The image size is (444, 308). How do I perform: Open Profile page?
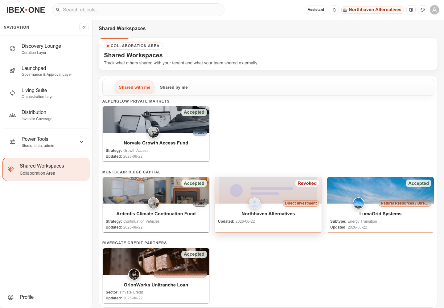[46, 297]
